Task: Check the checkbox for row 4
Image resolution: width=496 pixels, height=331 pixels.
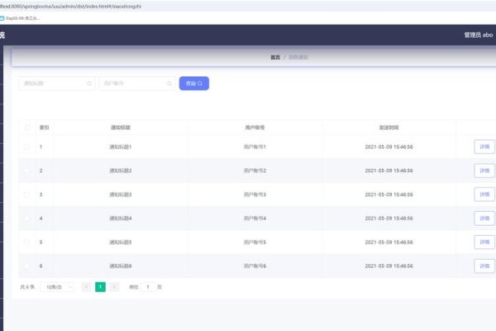Action: (27, 218)
